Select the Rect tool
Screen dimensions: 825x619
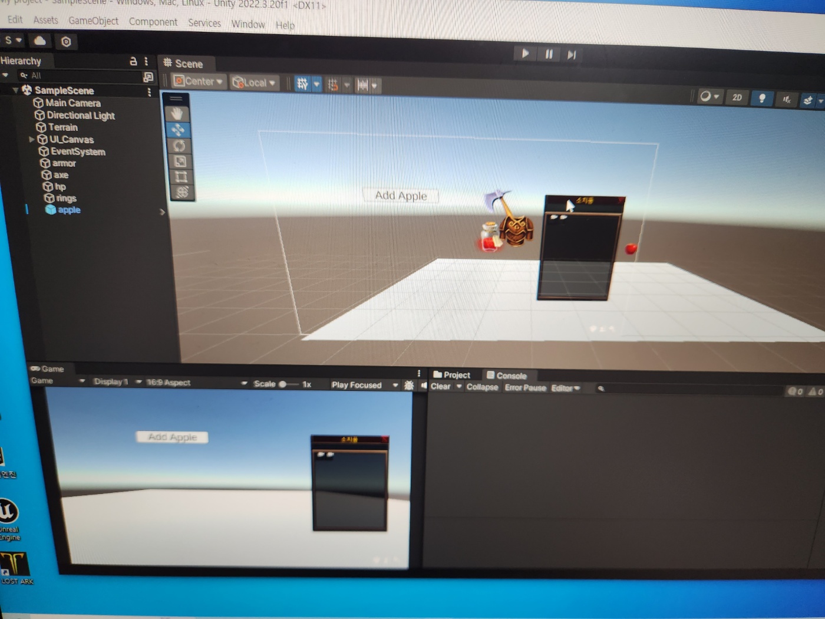[x=181, y=176]
